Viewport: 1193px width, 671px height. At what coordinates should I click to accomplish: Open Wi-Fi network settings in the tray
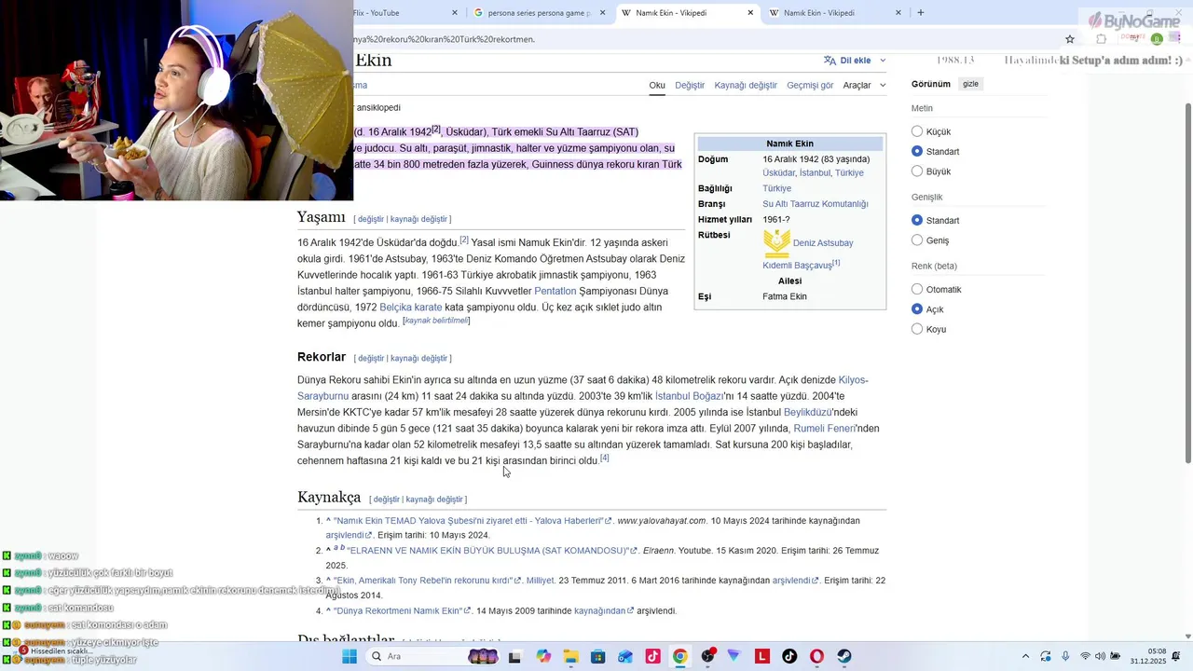1085,656
